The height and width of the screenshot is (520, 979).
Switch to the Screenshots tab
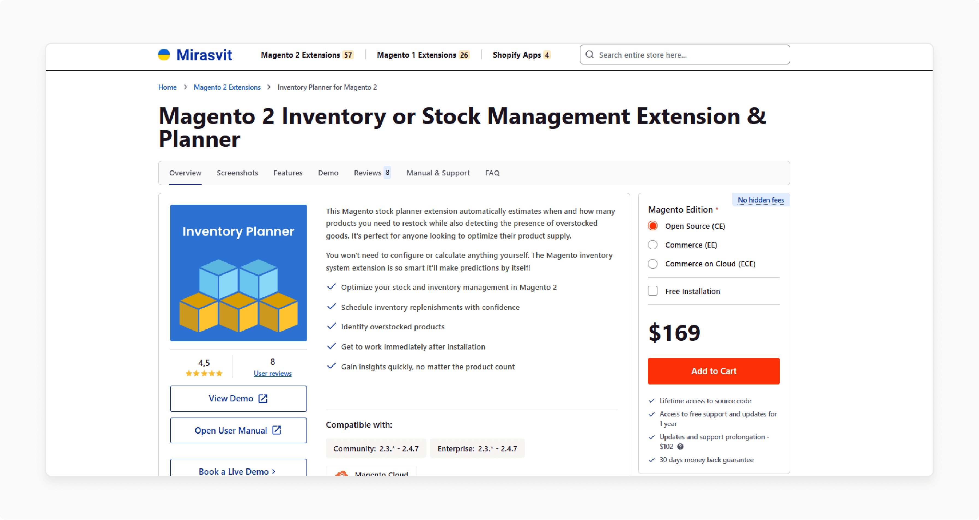pos(237,173)
